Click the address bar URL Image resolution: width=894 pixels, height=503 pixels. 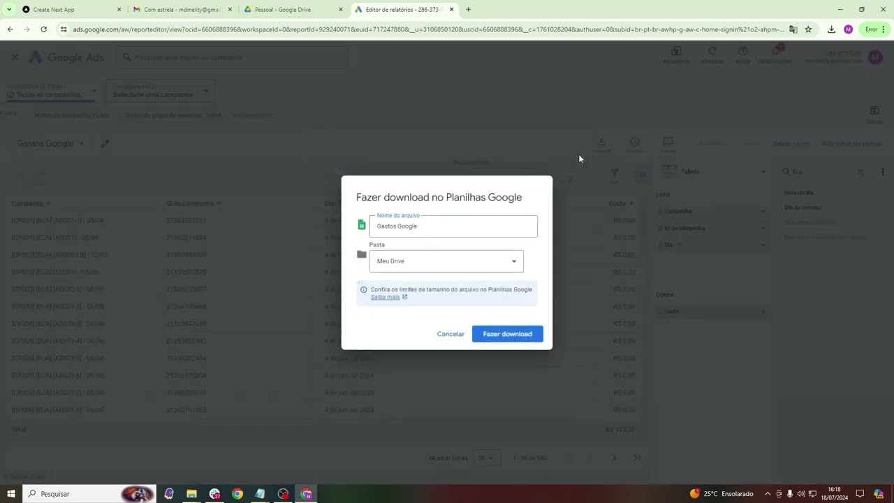coord(427,29)
